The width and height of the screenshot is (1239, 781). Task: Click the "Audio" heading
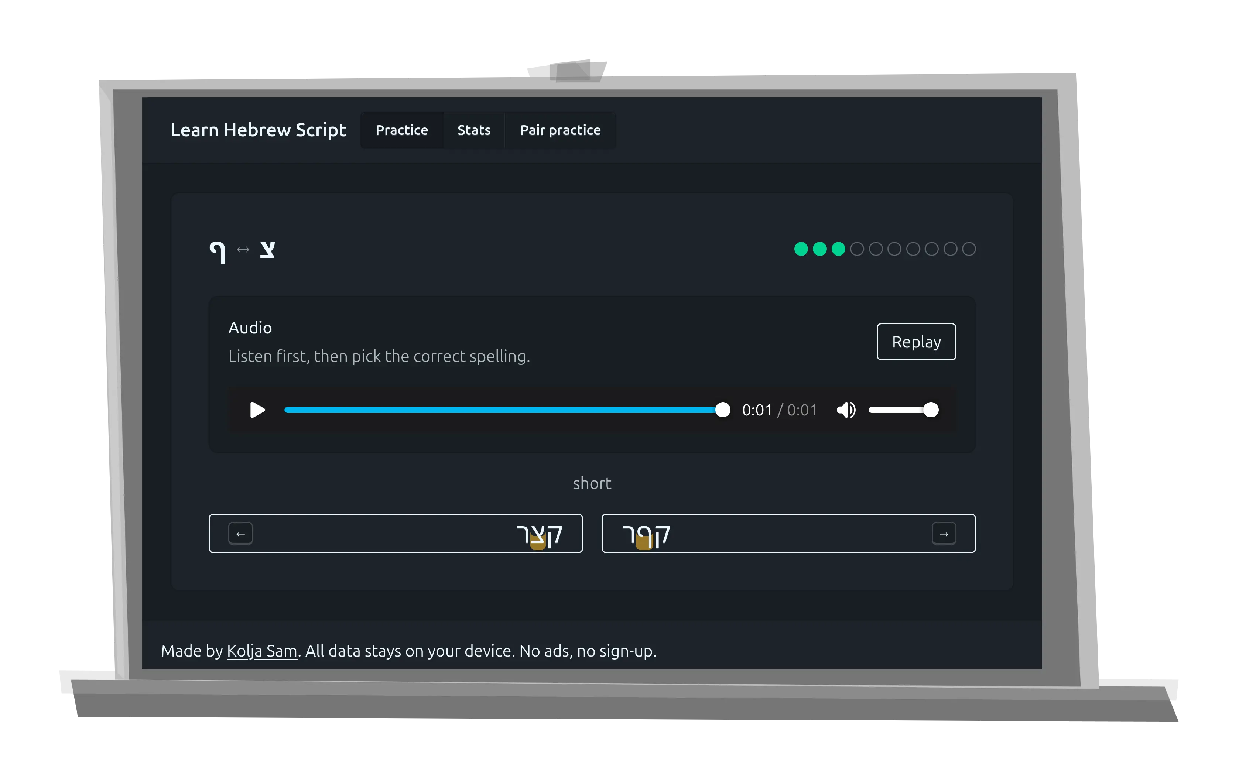pyautogui.click(x=250, y=328)
